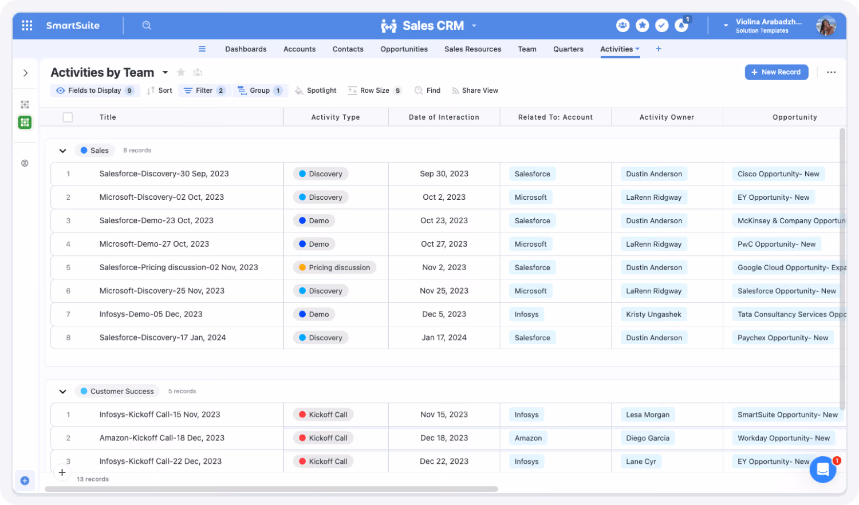Click the Activity Type column header
The width and height of the screenshot is (859, 505).
[336, 117]
